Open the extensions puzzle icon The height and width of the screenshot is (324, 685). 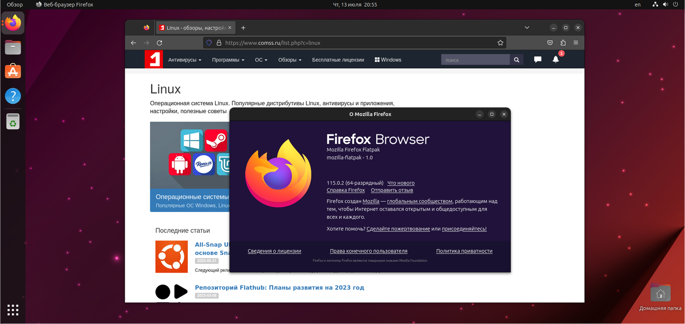click(563, 43)
